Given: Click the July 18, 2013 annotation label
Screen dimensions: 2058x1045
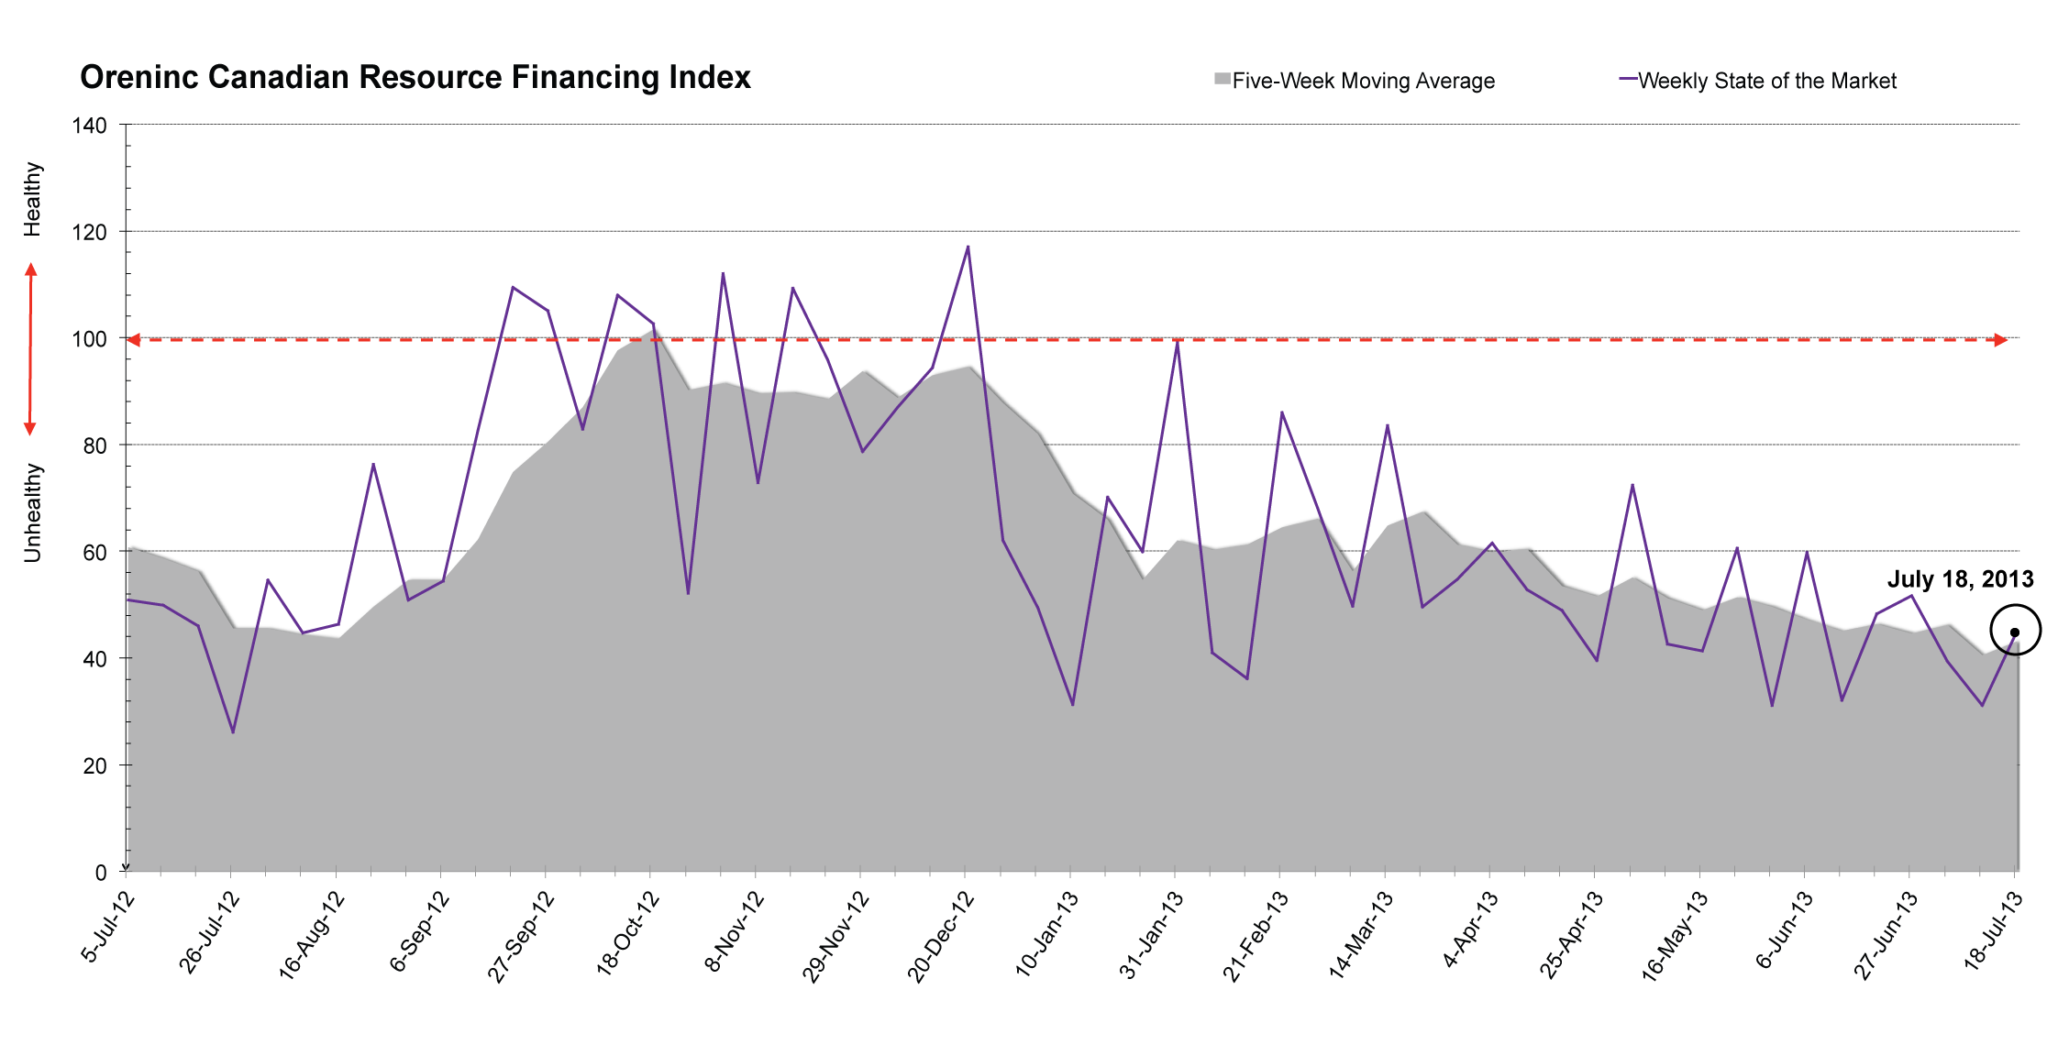Looking at the screenshot, I should [1960, 579].
